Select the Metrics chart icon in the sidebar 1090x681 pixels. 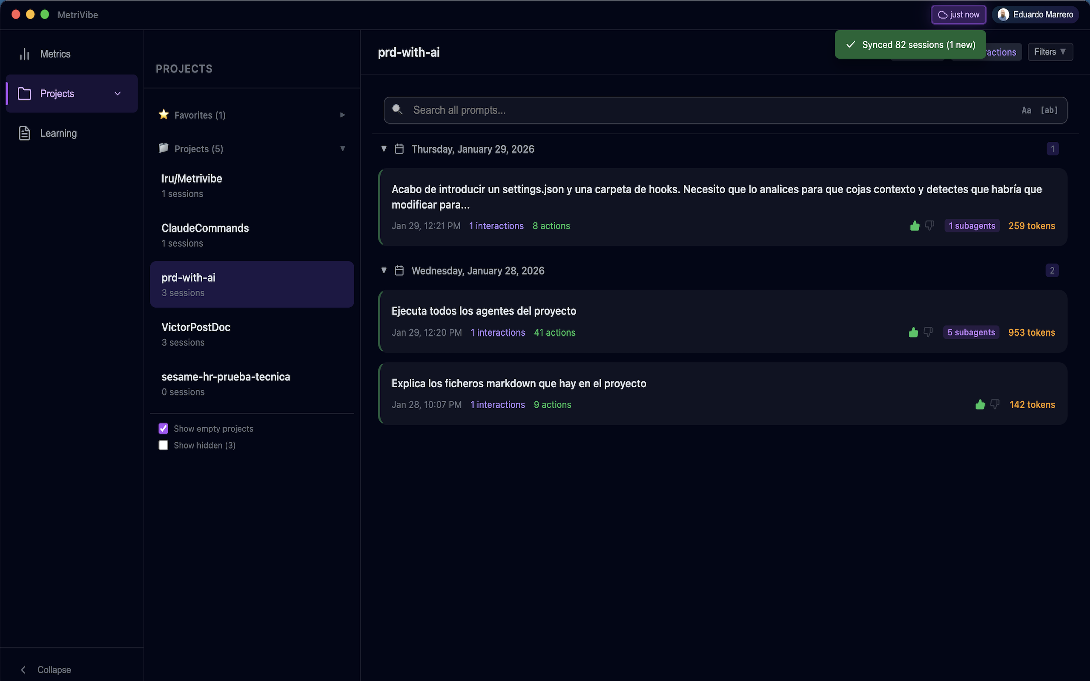(24, 54)
